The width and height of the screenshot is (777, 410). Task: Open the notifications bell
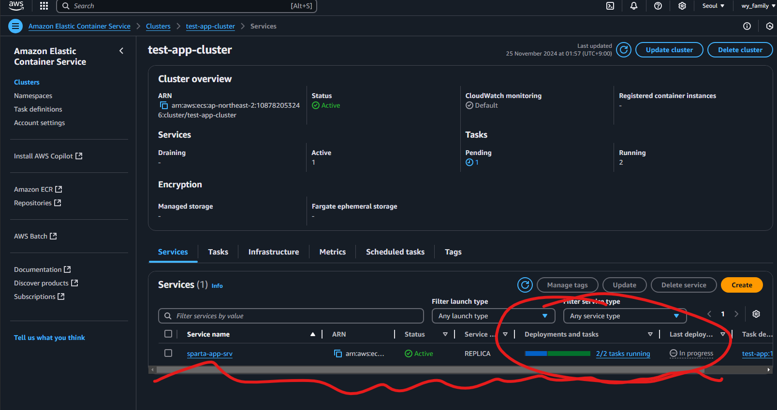point(634,6)
